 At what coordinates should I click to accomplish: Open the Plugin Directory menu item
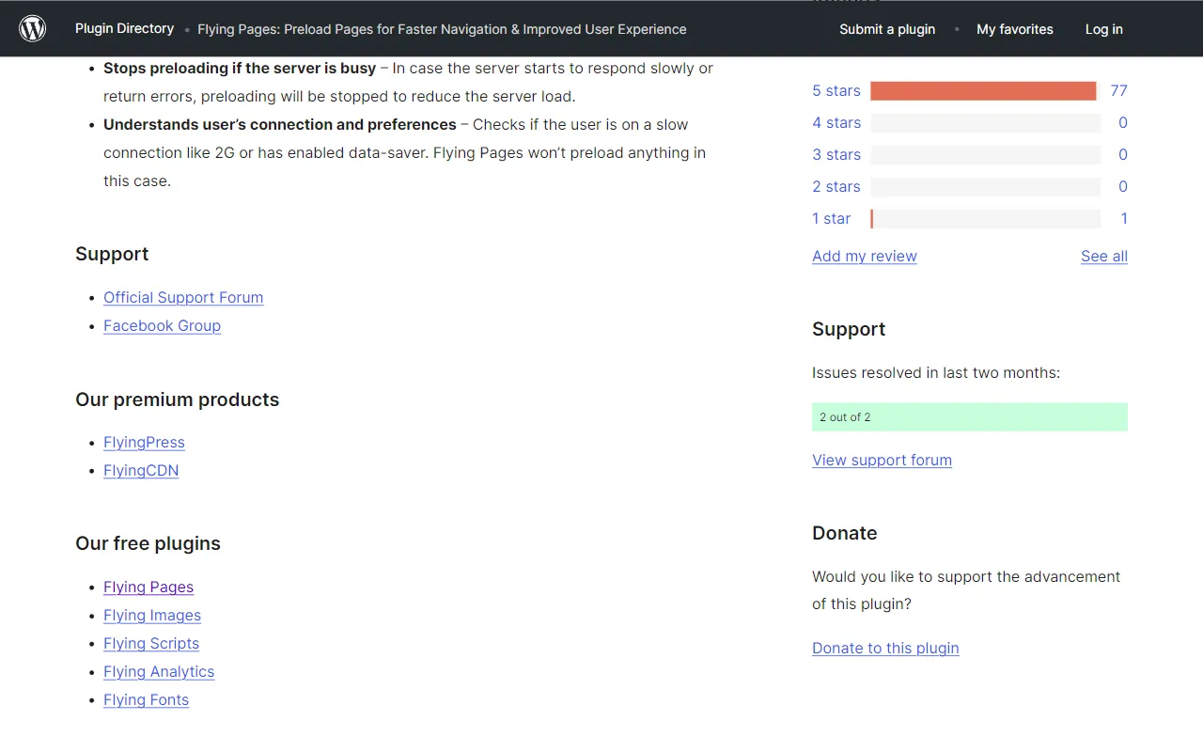(125, 28)
